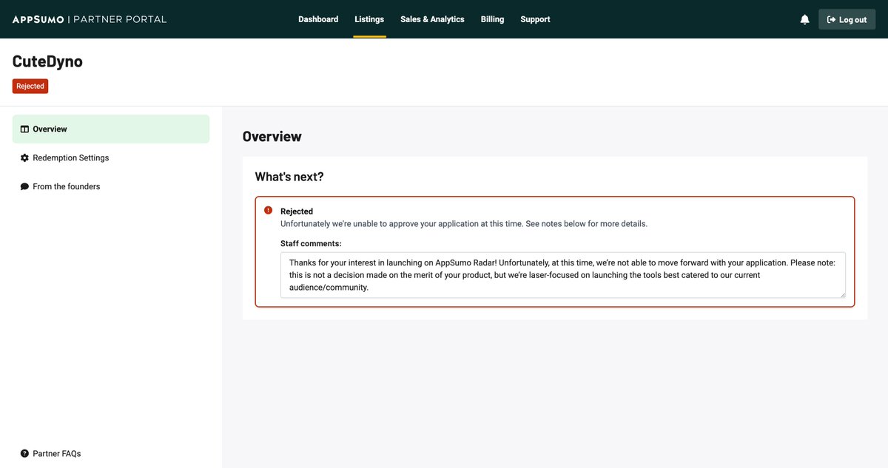Click the Overview page heading

pyautogui.click(x=272, y=136)
